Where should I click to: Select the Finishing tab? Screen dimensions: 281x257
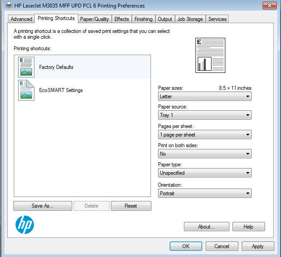tap(143, 19)
